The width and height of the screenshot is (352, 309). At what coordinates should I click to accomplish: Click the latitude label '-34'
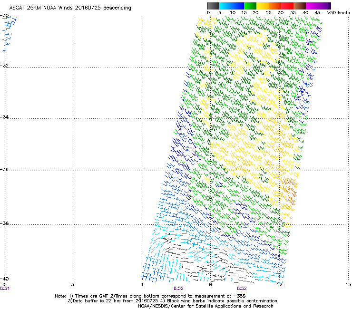click(x=4, y=117)
